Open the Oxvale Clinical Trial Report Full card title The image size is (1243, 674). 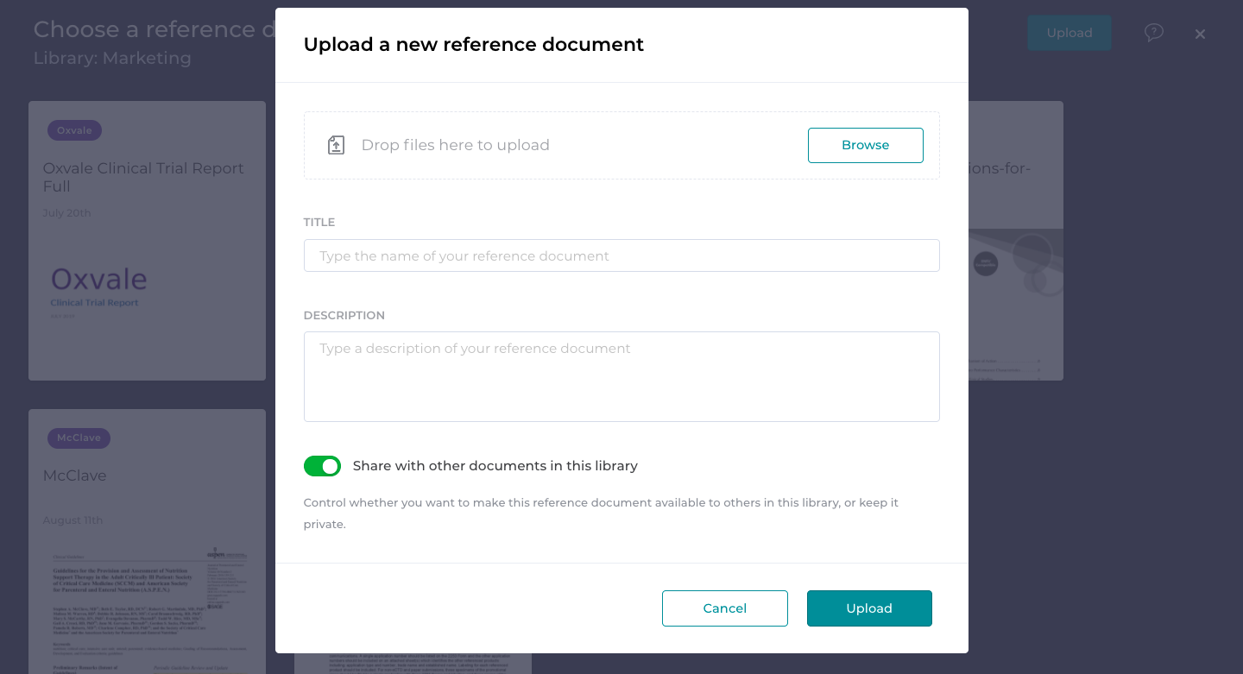[x=143, y=177]
